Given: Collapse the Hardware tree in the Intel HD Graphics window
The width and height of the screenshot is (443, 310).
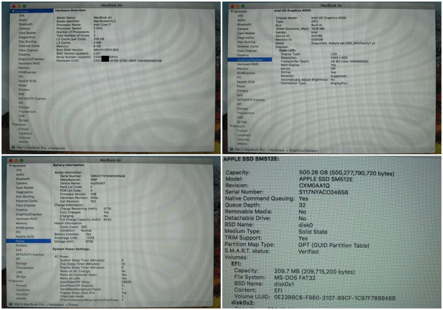Looking at the screenshot, I should coord(232,12).
